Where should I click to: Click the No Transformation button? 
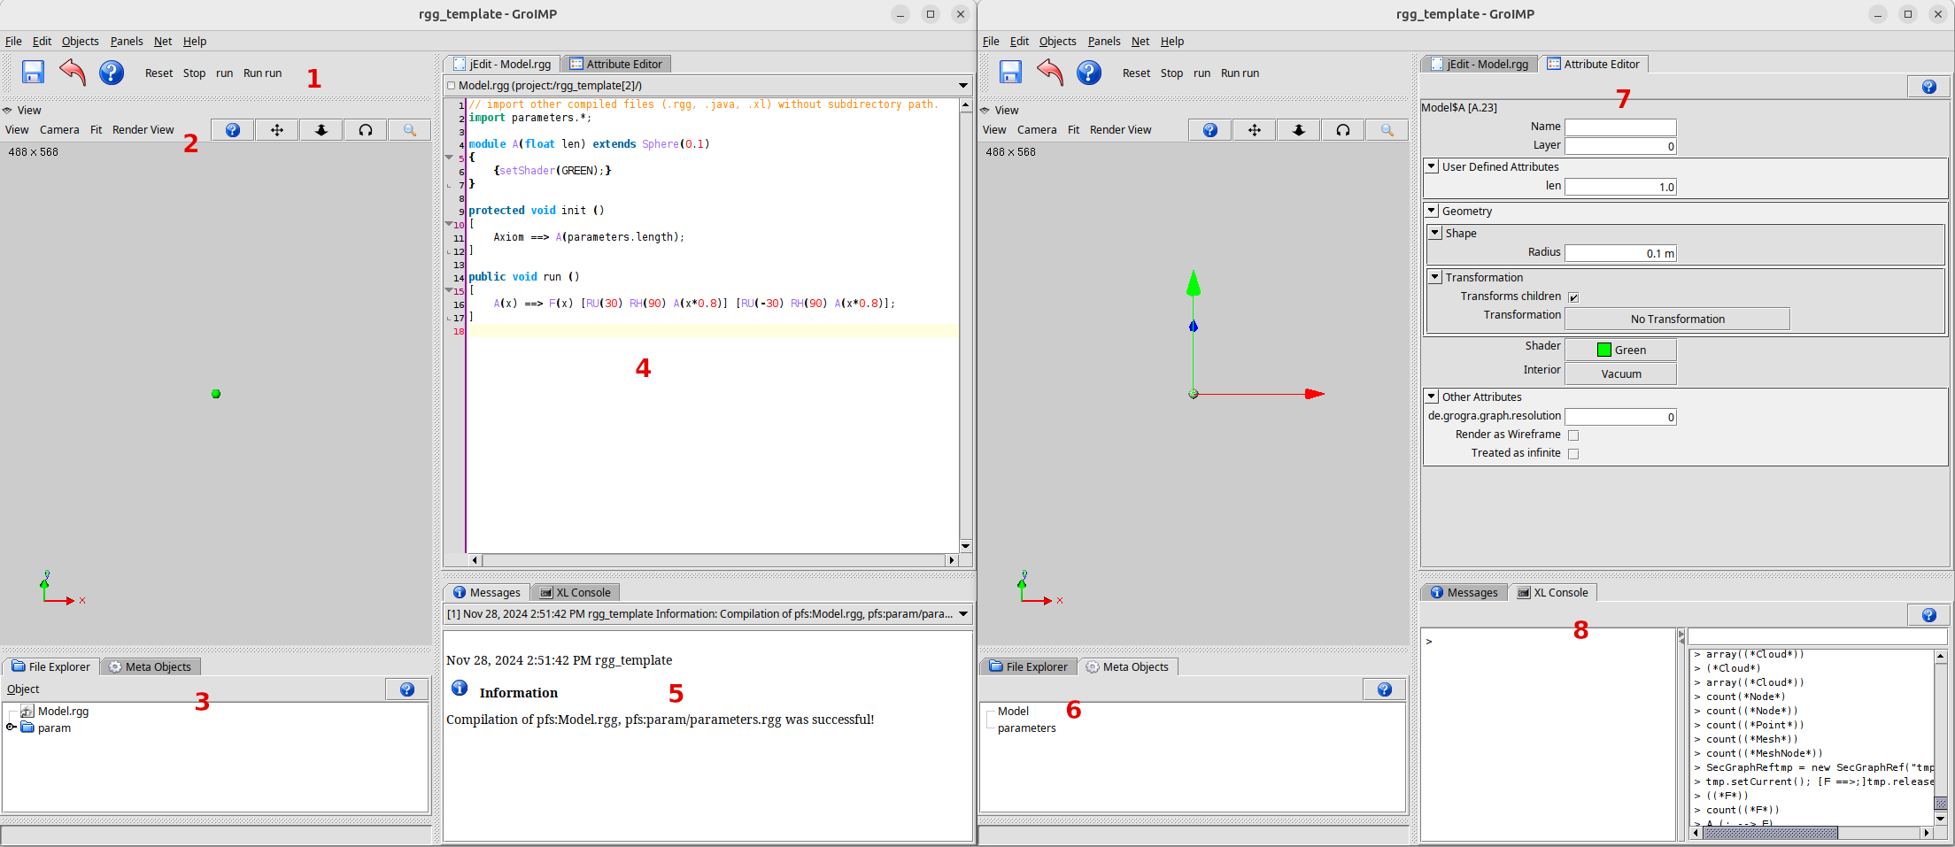tap(1677, 320)
